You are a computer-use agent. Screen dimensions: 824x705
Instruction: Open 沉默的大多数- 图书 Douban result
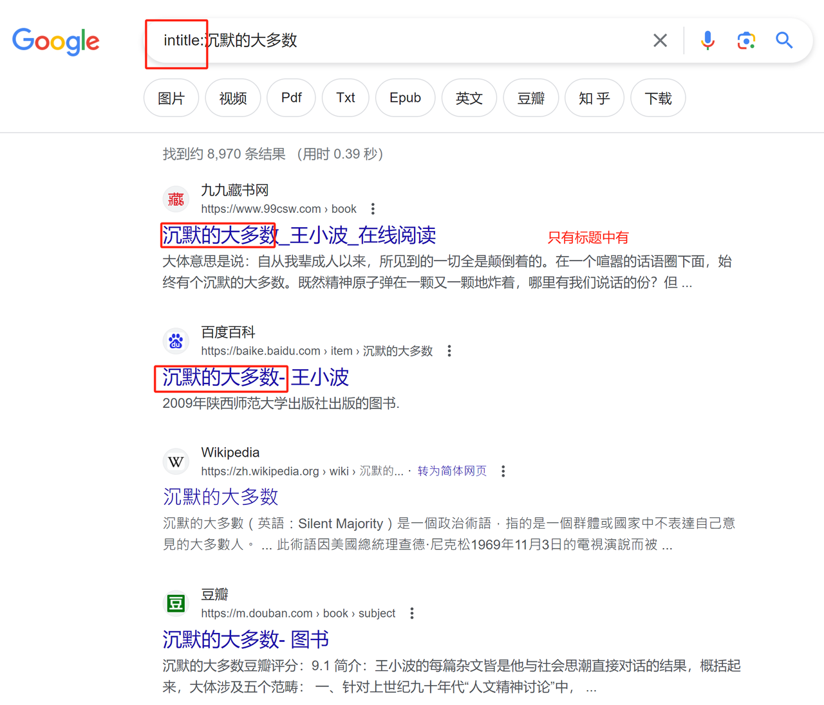(246, 639)
